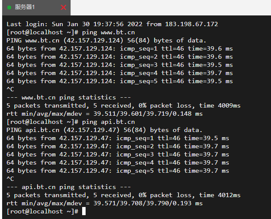
Task: Click the PING api.bt.cn (42.157.129.47) header line
Action: 105,130
